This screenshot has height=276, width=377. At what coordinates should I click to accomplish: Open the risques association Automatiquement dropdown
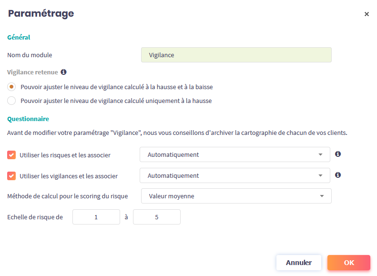coord(234,154)
